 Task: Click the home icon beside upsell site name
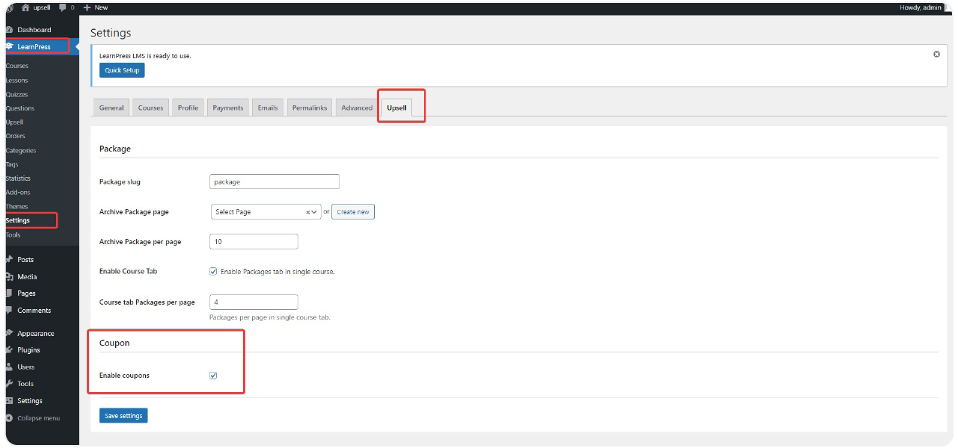25,7
